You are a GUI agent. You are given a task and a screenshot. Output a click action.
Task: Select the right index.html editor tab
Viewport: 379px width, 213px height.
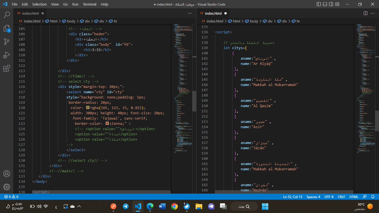213,13
